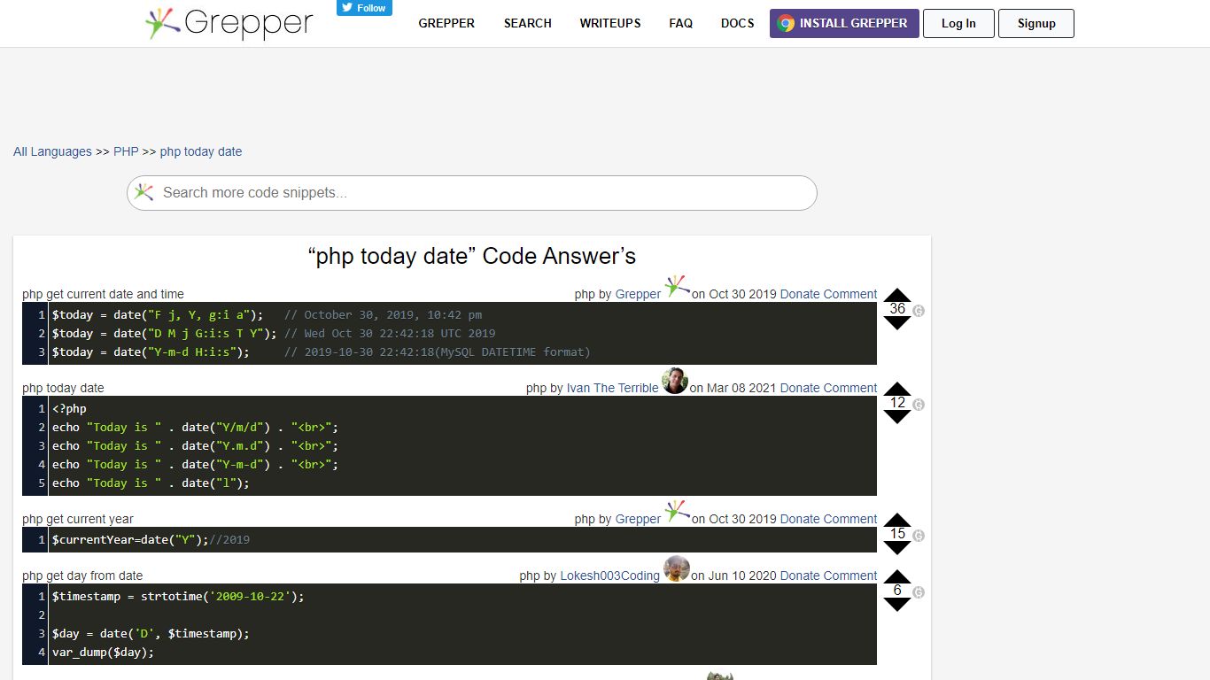Click the Grepper badge beside the 6 vote count

click(919, 592)
